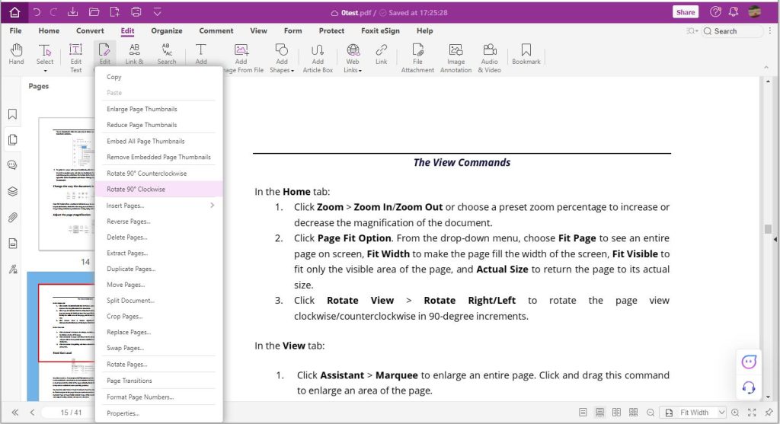This screenshot has height=424, width=780.
Task: Collapse the ribbon with the chevron
Action: pos(766,67)
